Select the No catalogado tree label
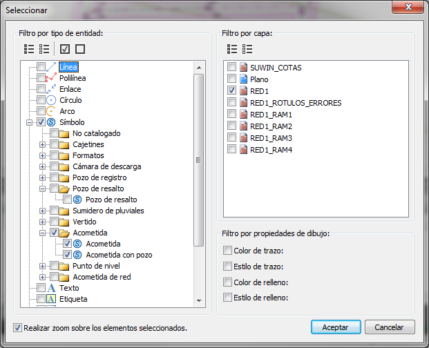The width and height of the screenshot is (429, 348). (x=96, y=133)
